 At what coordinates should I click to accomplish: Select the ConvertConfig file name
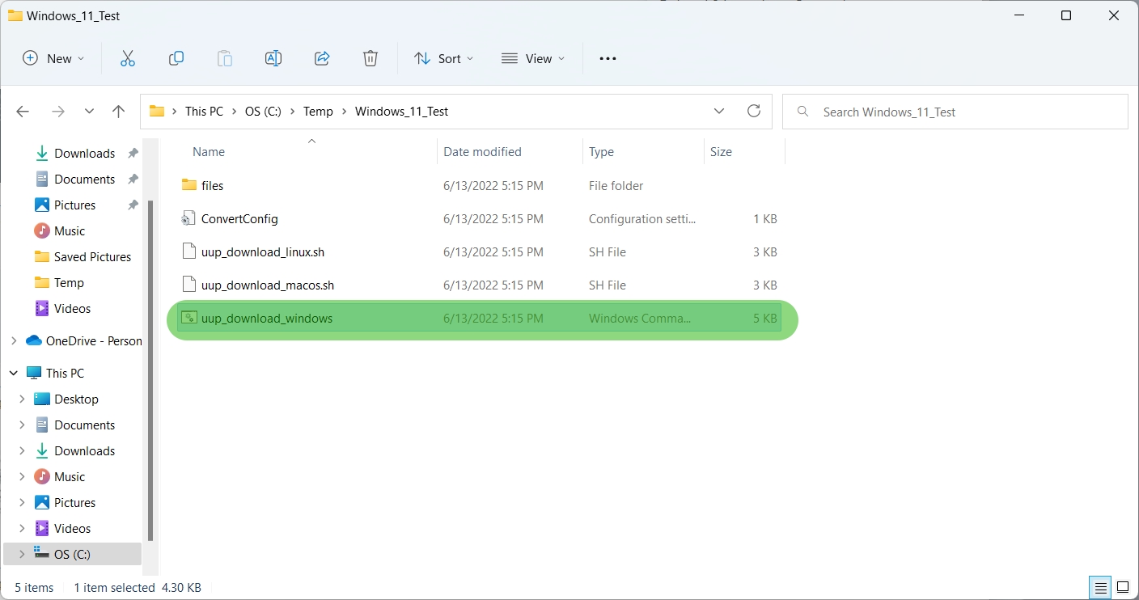pos(239,218)
